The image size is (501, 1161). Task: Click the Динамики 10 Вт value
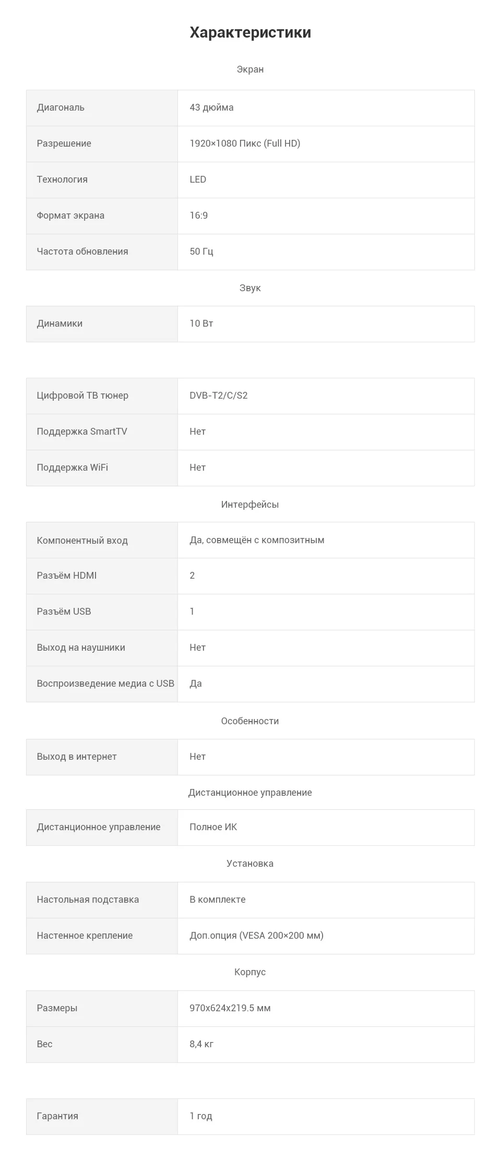point(201,324)
